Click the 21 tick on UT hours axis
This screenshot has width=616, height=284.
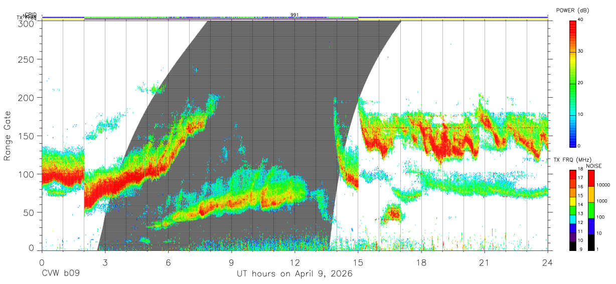pos(484,262)
